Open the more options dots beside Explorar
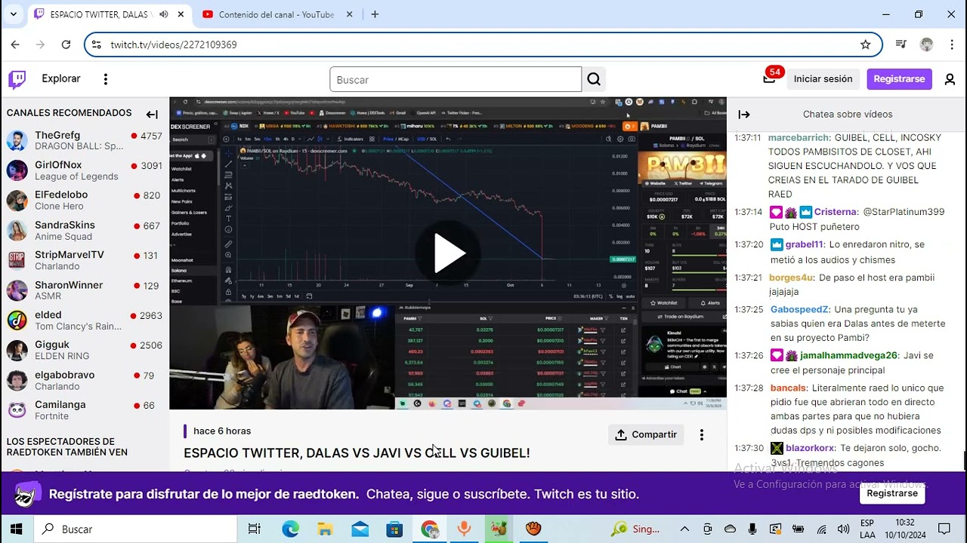The image size is (967, 543). click(x=106, y=79)
